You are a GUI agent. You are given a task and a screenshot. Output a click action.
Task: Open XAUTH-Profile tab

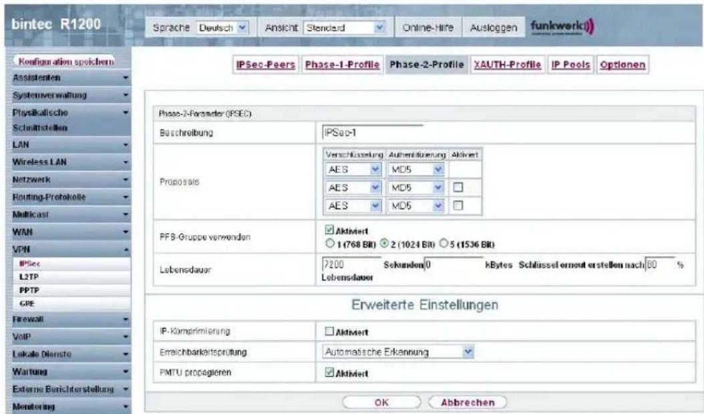[x=508, y=65]
